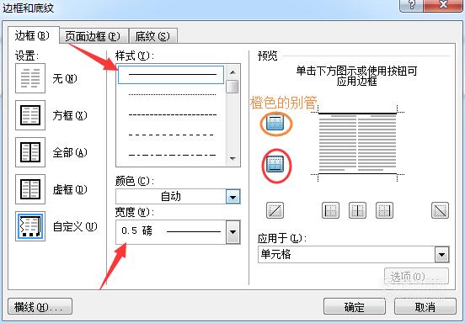
Task: Click the 横线(H)... button
Action: (40, 306)
